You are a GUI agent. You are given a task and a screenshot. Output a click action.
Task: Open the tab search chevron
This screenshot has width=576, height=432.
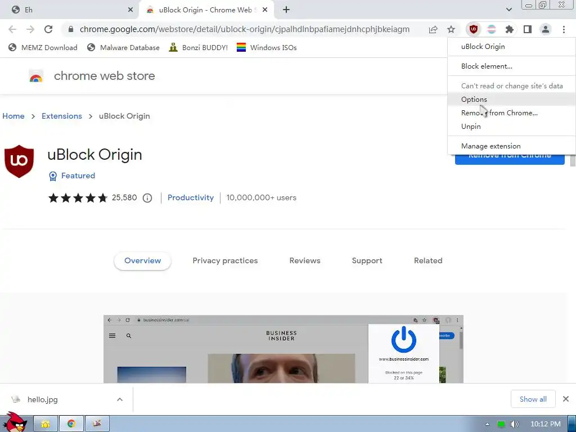click(x=508, y=10)
